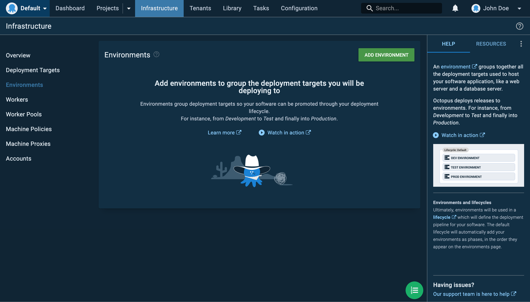Open help via question mark icon in header

[519, 26]
